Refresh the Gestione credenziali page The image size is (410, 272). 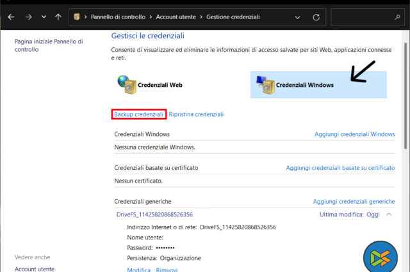(316, 17)
